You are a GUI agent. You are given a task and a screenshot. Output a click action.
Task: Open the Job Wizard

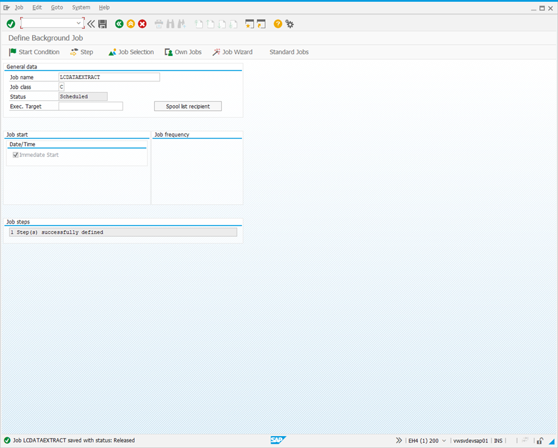(232, 52)
